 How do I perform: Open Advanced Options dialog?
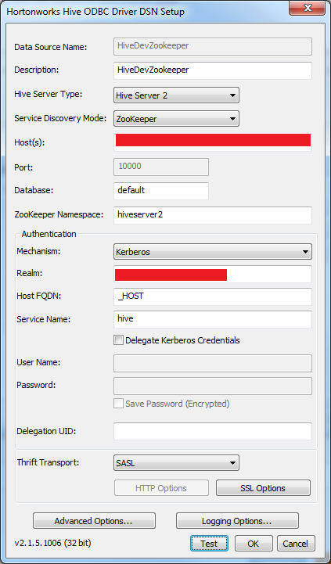(94, 521)
